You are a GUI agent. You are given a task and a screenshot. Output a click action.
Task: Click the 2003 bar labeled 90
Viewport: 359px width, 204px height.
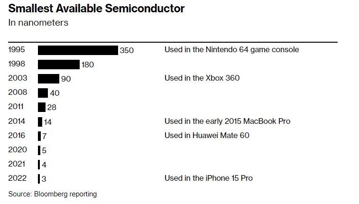(48, 78)
